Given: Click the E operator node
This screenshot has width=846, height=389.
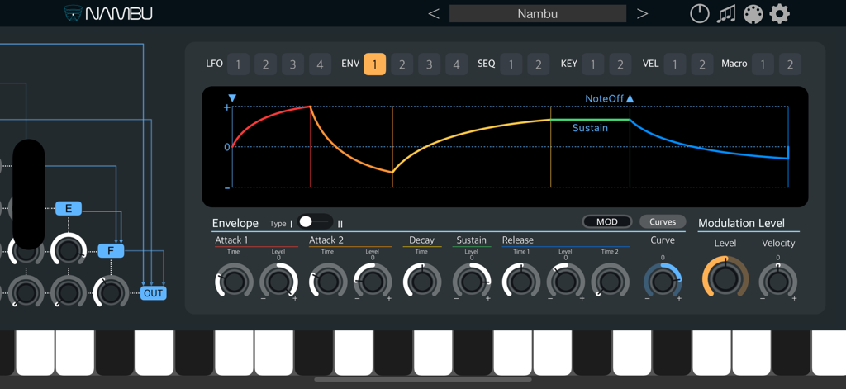Looking at the screenshot, I should [x=69, y=209].
